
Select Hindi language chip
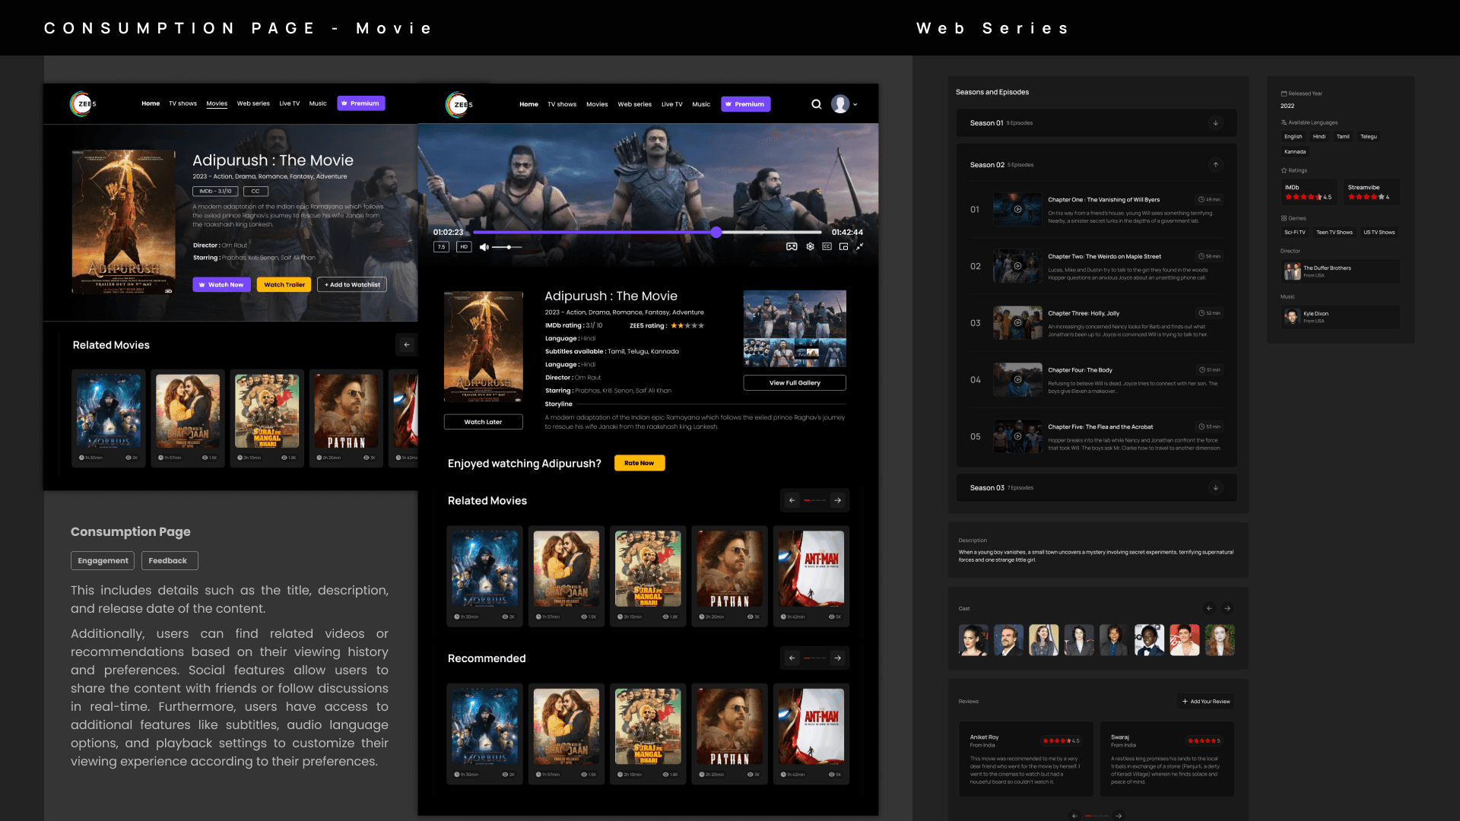tap(1319, 137)
